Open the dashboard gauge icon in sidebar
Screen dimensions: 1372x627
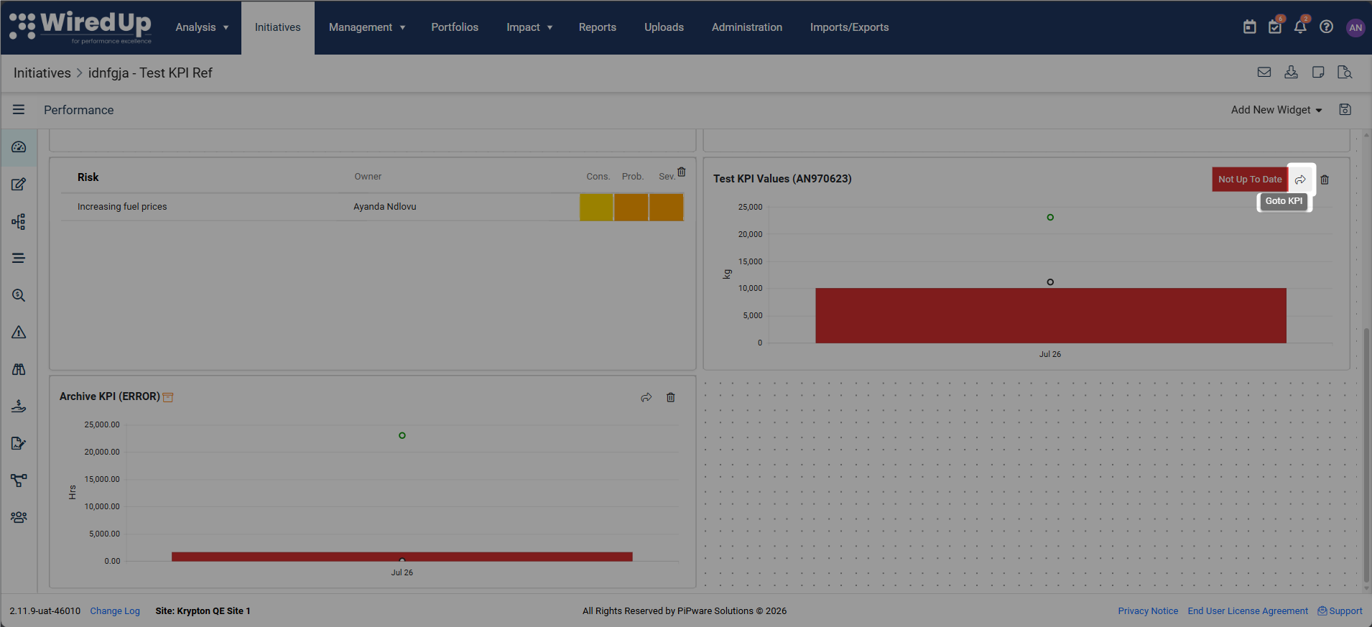19,147
